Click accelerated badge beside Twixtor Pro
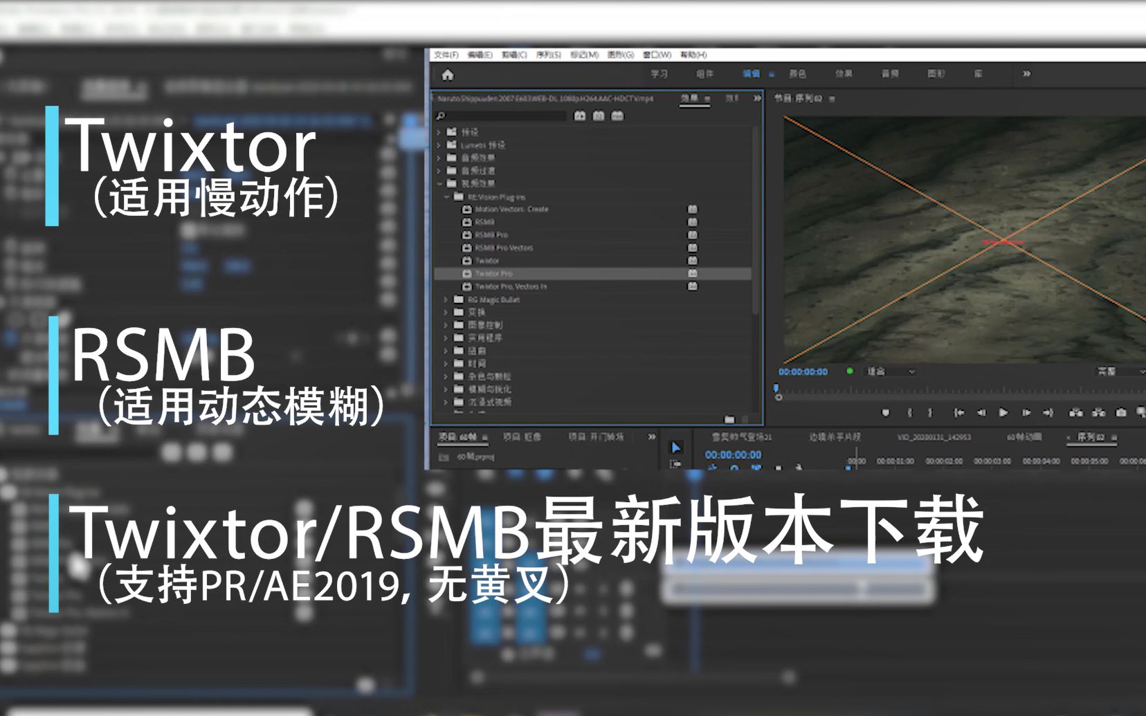1146x716 pixels. point(692,273)
